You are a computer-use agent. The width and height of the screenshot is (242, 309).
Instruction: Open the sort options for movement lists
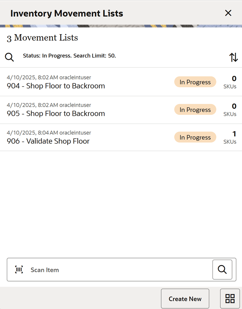coord(233,57)
